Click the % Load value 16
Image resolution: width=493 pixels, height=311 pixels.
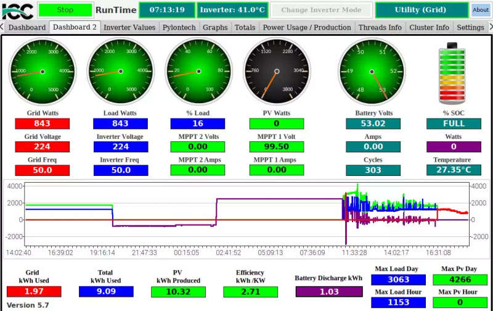tap(198, 123)
